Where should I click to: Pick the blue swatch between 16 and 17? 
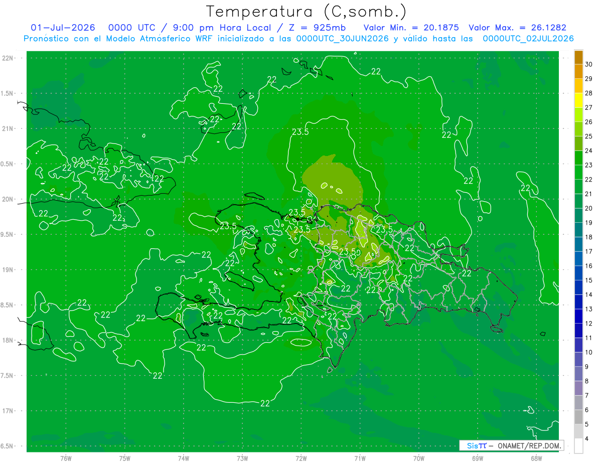pyautogui.click(x=578, y=259)
